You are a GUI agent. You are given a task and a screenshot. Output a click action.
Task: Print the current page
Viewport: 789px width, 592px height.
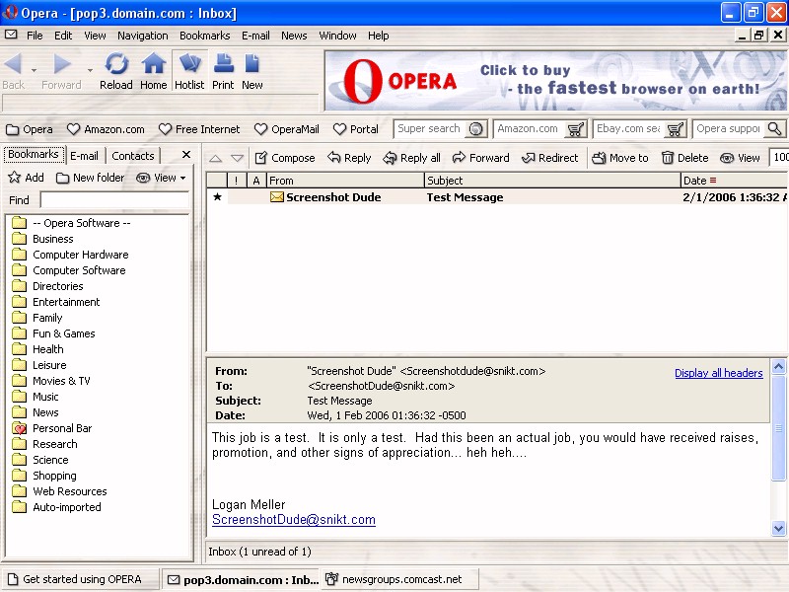(223, 71)
